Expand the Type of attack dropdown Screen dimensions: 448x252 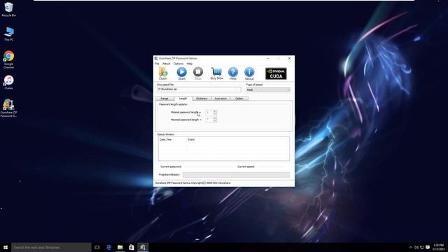[268, 90]
